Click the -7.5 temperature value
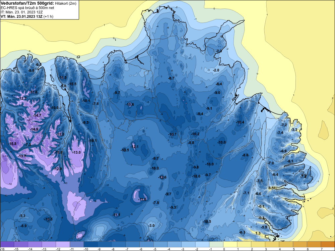335x251 pixels. pos(259,181)
